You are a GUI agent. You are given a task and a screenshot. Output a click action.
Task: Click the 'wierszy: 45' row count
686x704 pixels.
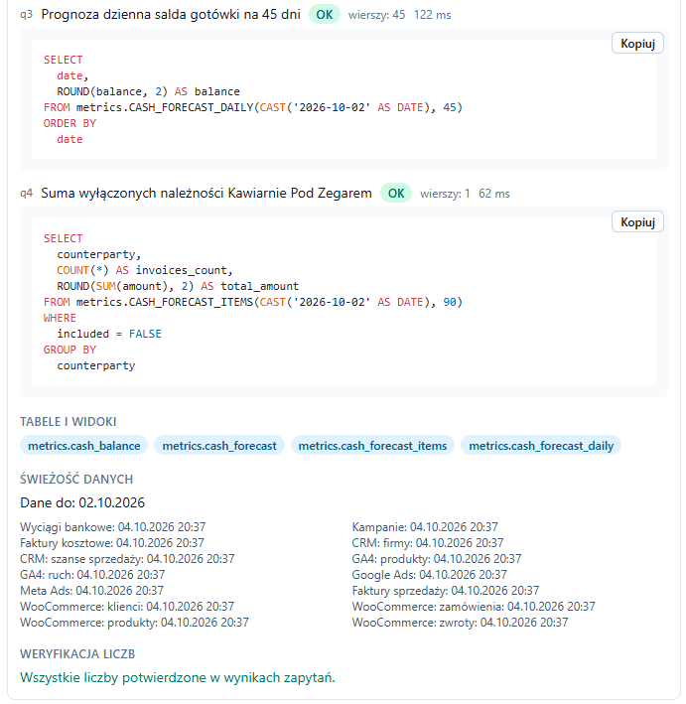click(376, 15)
